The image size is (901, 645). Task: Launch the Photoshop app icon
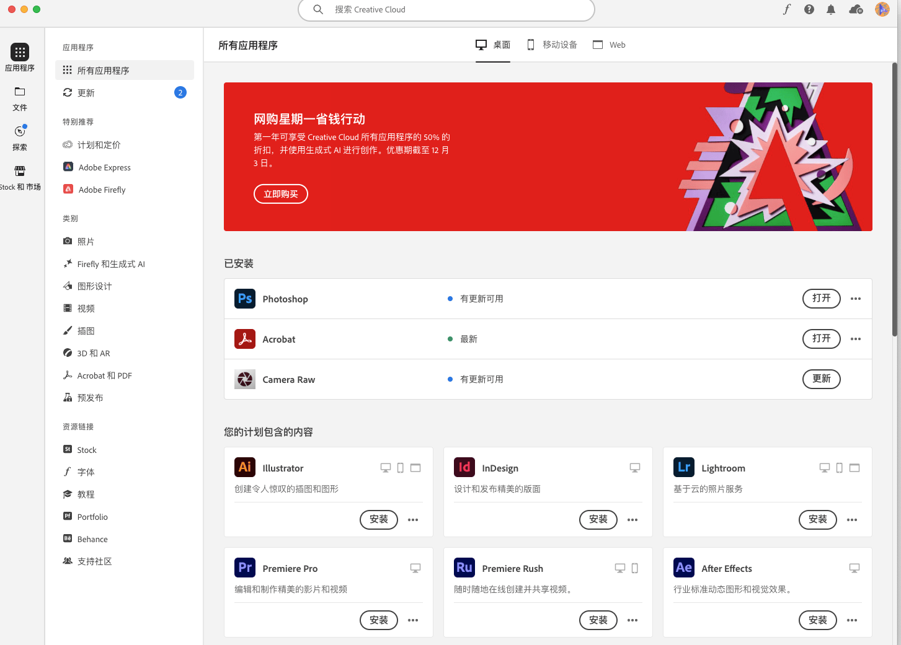click(x=245, y=299)
